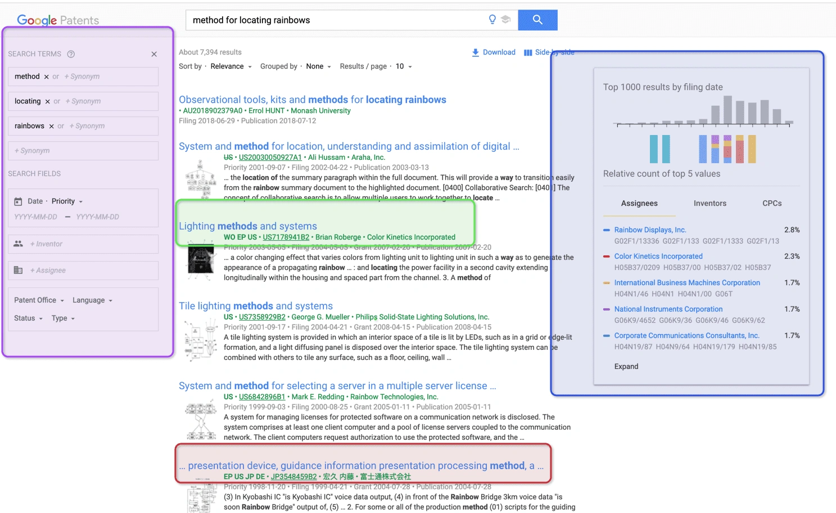Click the Monash University assignee text

[x=320, y=111]
